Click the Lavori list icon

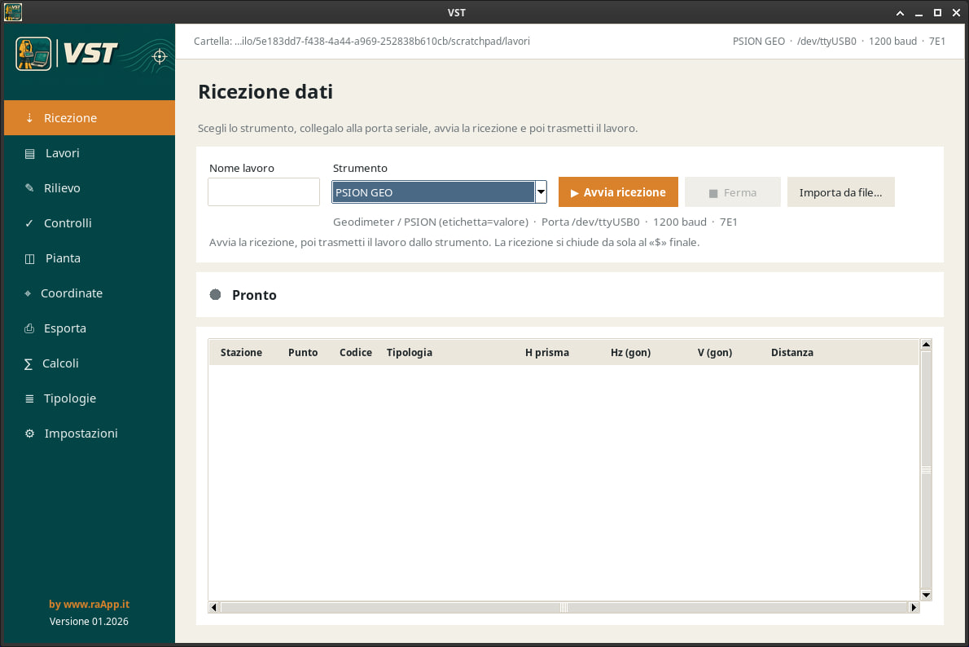(x=29, y=153)
